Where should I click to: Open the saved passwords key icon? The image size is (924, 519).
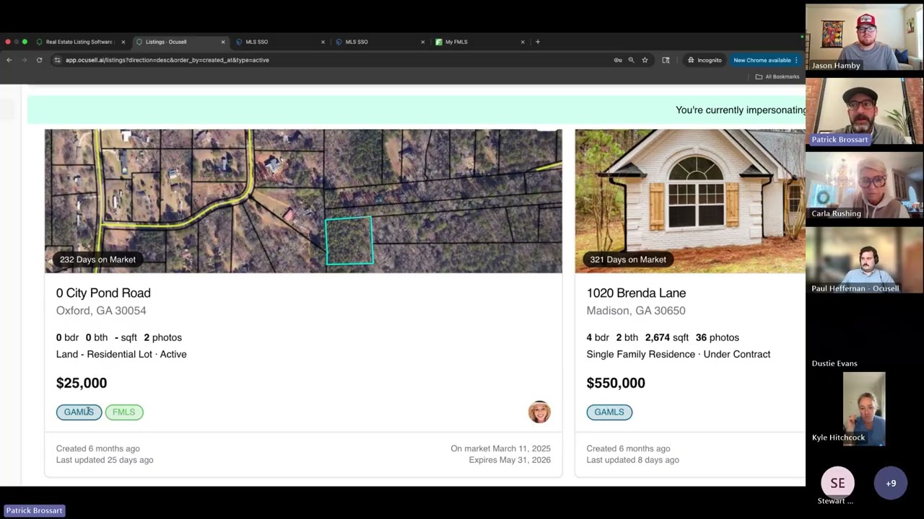[x=618, y=60]
